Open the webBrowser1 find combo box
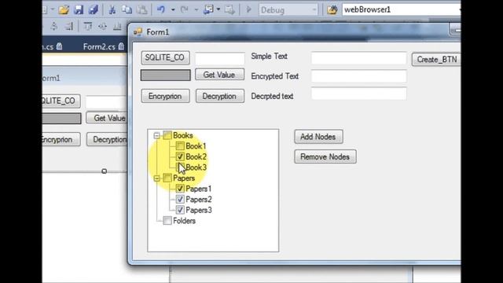 tap(402, 9)
